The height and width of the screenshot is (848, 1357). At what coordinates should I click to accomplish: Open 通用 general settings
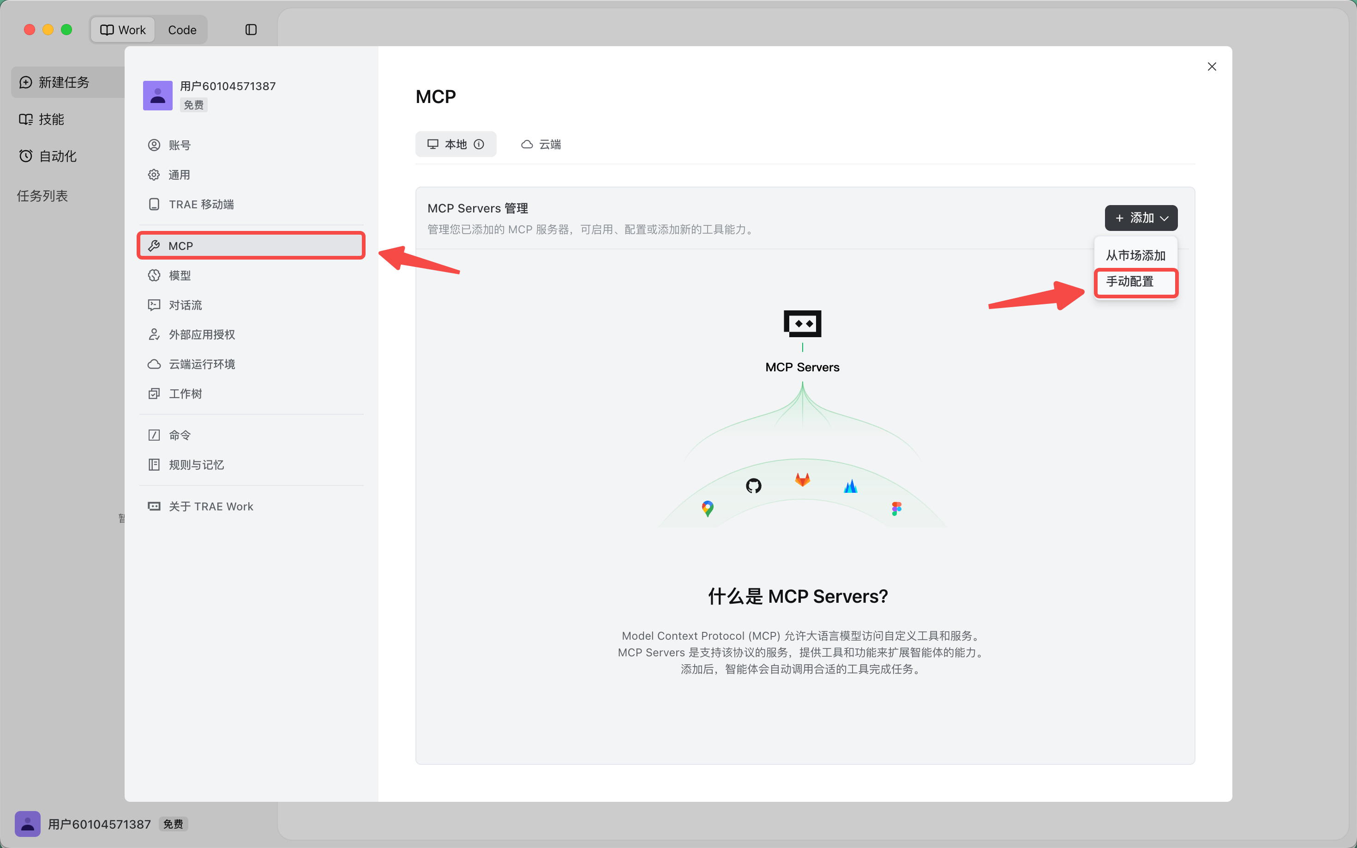click(x=251, y=175)
